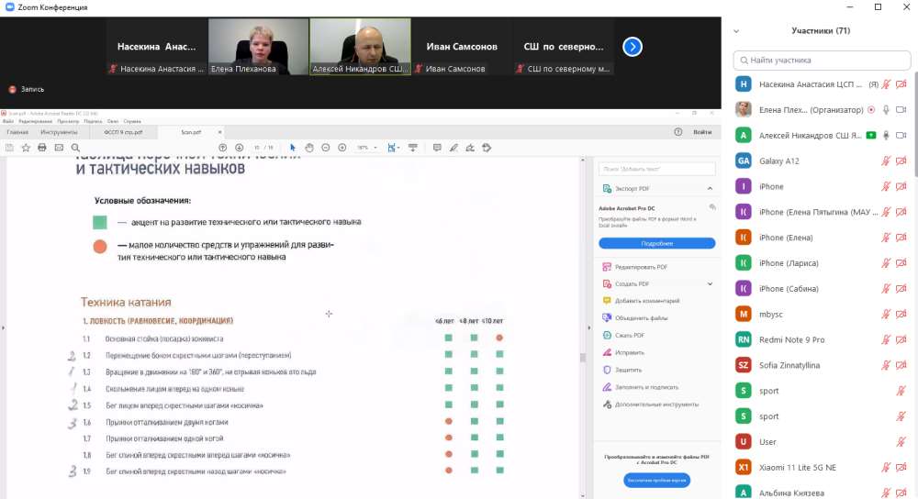Click the blue Подробнее button
This screenshot has width=918, height=499.
656,243
